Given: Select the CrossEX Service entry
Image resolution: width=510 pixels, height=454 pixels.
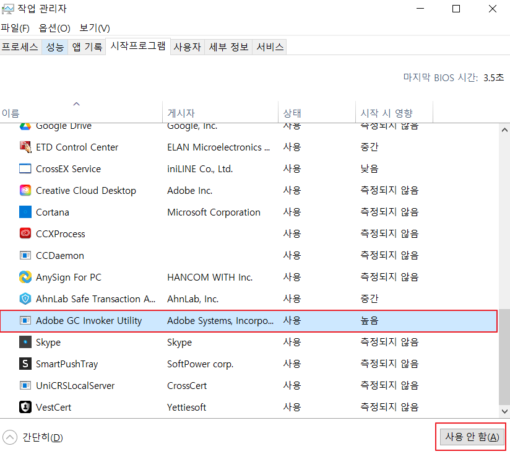Looking at the screenshot, I should pyautogui.click(x=68, y=168).
